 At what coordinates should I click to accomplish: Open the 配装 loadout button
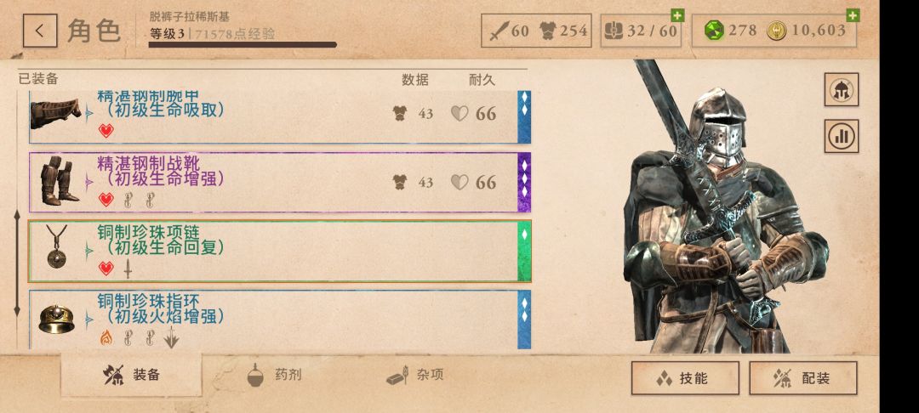pyautogui.click(x=803, y=378)
